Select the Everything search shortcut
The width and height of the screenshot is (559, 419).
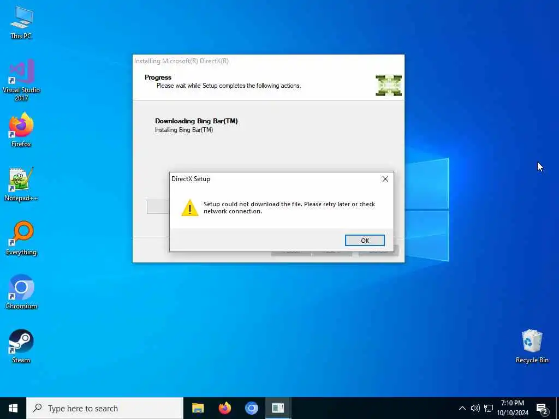tap(21, 238)
